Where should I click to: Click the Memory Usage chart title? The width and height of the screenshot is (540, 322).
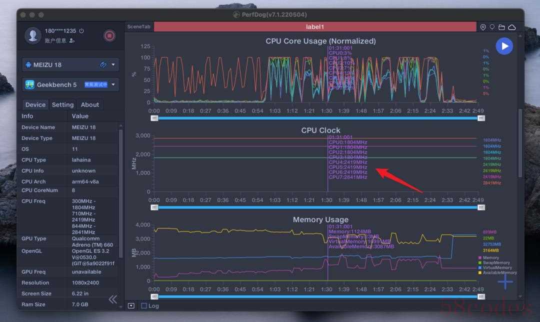point(320,219)
